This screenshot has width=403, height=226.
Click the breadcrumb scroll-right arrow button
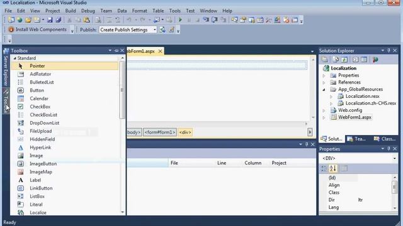tap(310, 132)
